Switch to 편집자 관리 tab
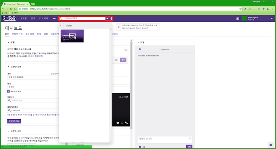This screenshot has width=276, height=149. coord(17,34)
